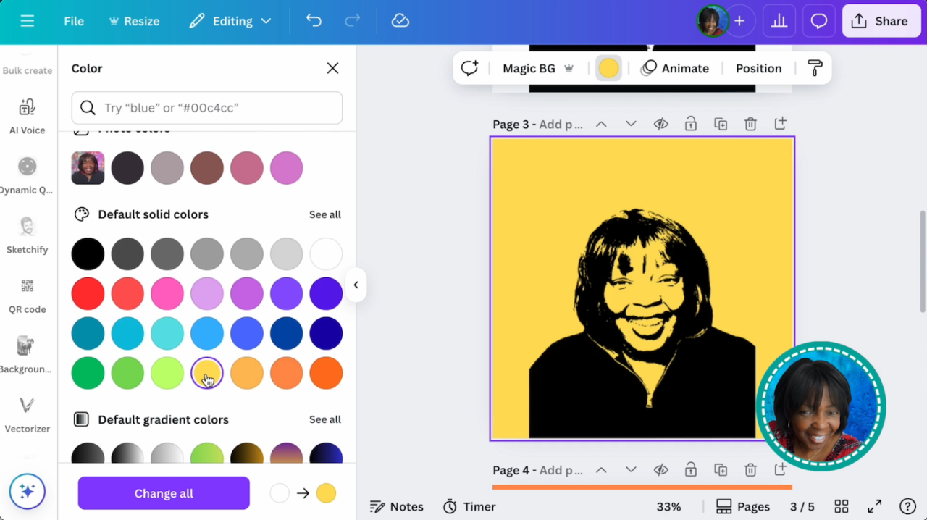Image resolution: width=927 pixels, height=520 pixels.
Task: Collapse the Color side panel arrow
Action: [356, 285]
